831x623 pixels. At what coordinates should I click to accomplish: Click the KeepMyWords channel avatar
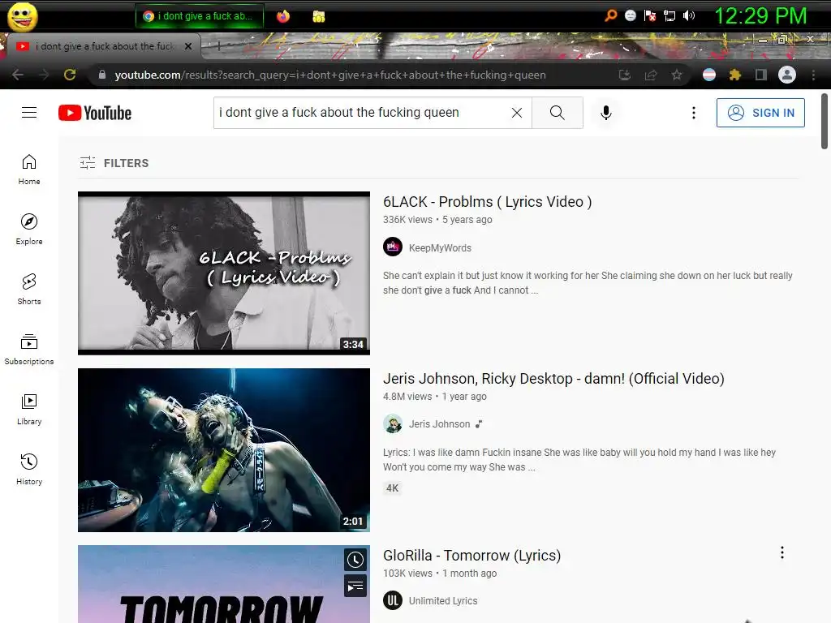(393, 247)
